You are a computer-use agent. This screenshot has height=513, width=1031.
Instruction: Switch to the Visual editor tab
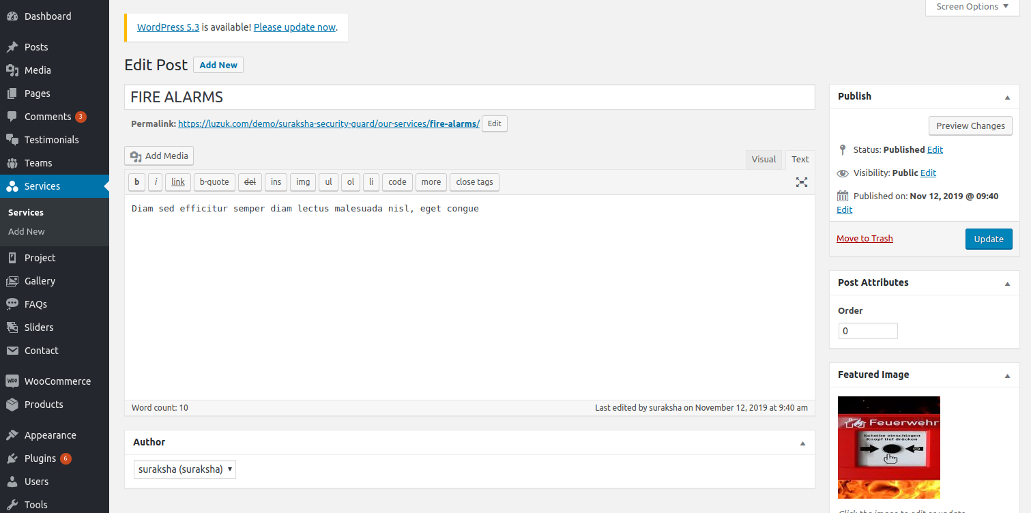pyautogui.click(x=764, y=160)
